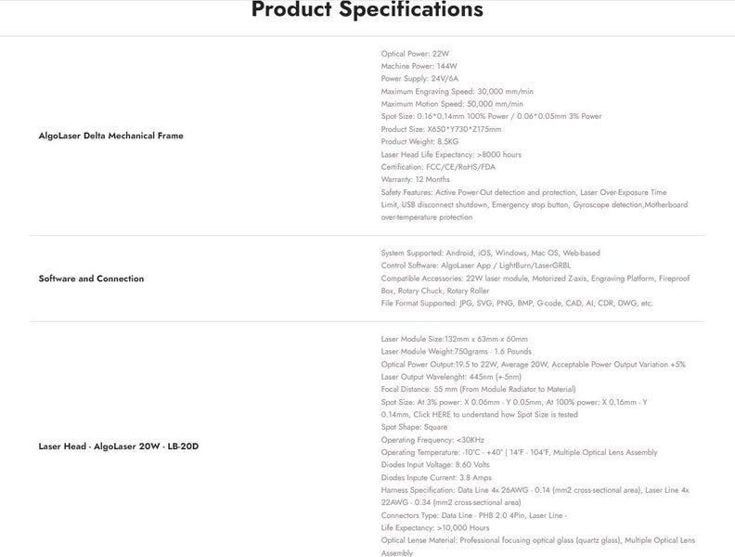
Task: Click the Product Specifications heading
Action: click(x=367, y=9)
